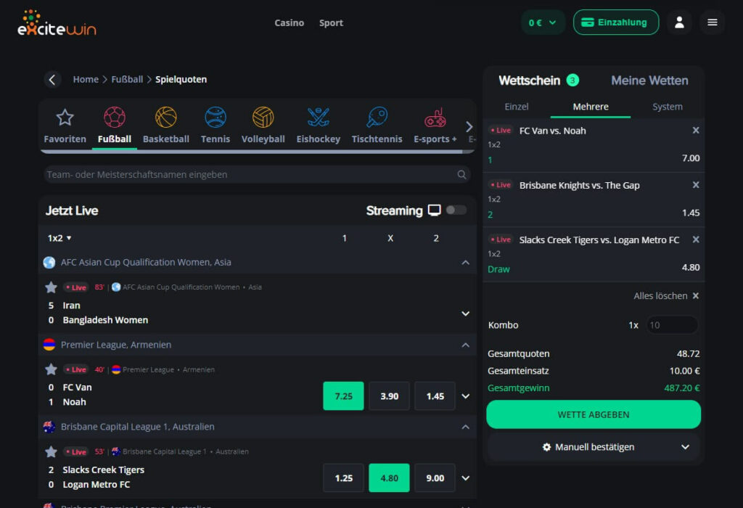This screenshot has width=743, height=508.
Task: Click the Australien flag for Brisbane Capital League
Action: coord(49,427)
